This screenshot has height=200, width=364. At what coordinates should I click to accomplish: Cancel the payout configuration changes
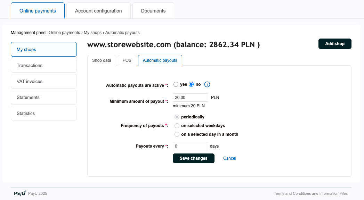(229, 158)
